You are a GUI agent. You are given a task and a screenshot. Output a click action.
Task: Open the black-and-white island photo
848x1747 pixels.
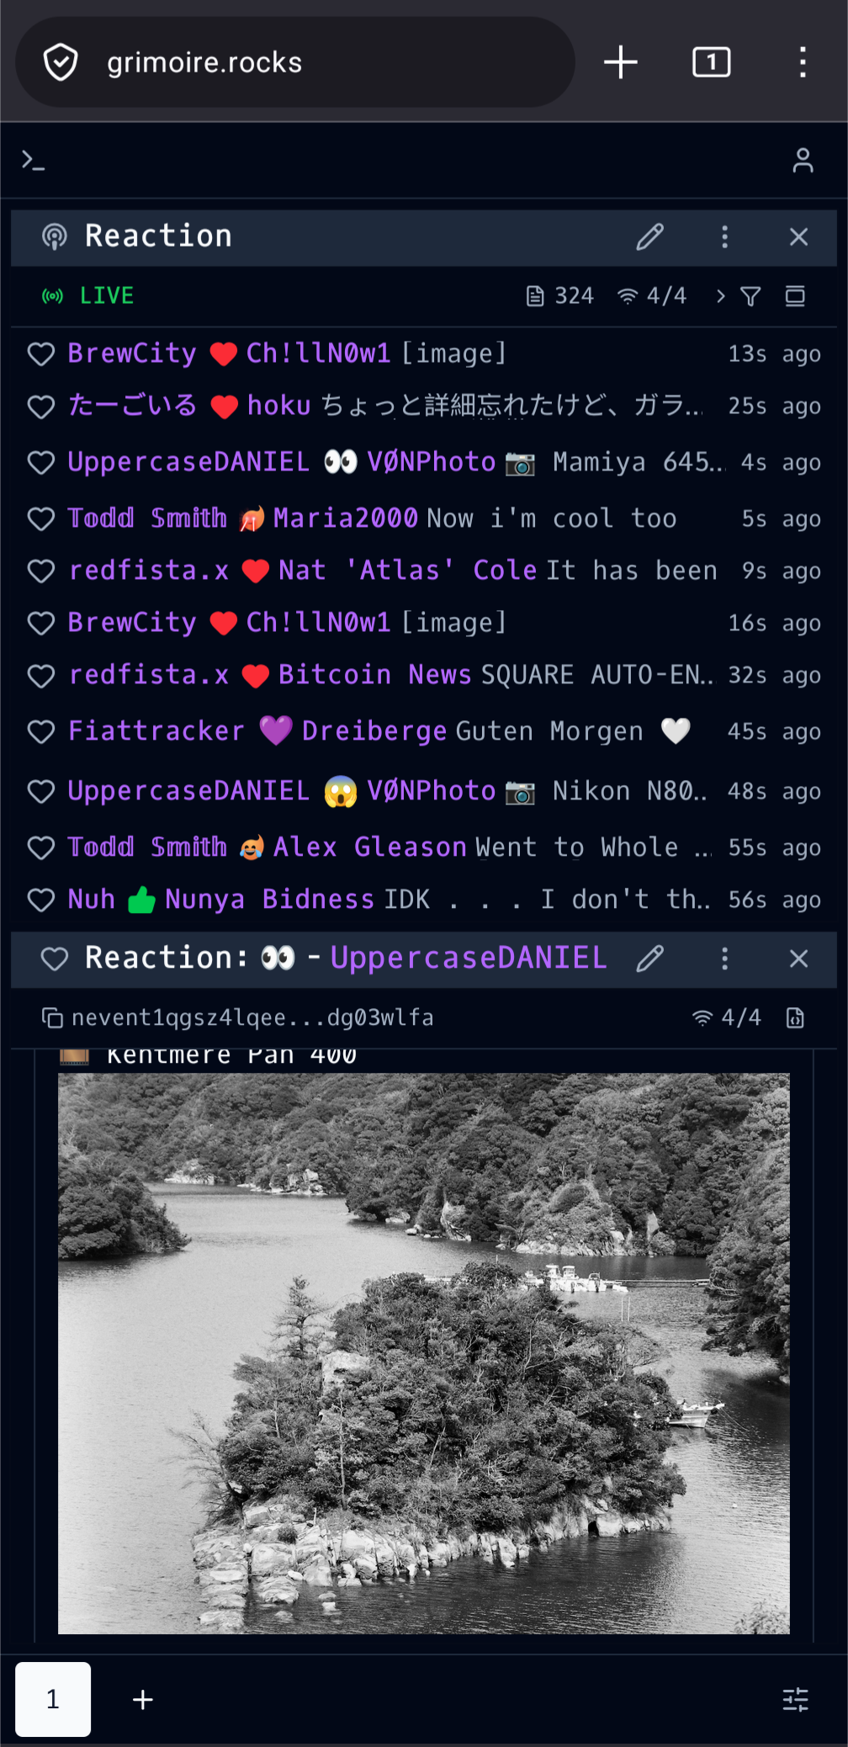(x=424, y=1353)
